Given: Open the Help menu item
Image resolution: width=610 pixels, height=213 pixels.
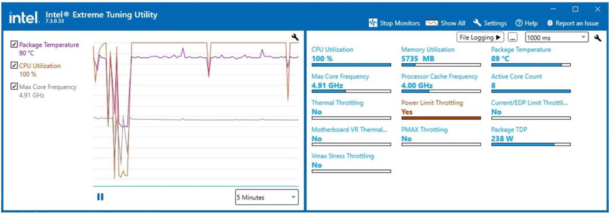Looking at the screenshot, I should coord(527,23).
